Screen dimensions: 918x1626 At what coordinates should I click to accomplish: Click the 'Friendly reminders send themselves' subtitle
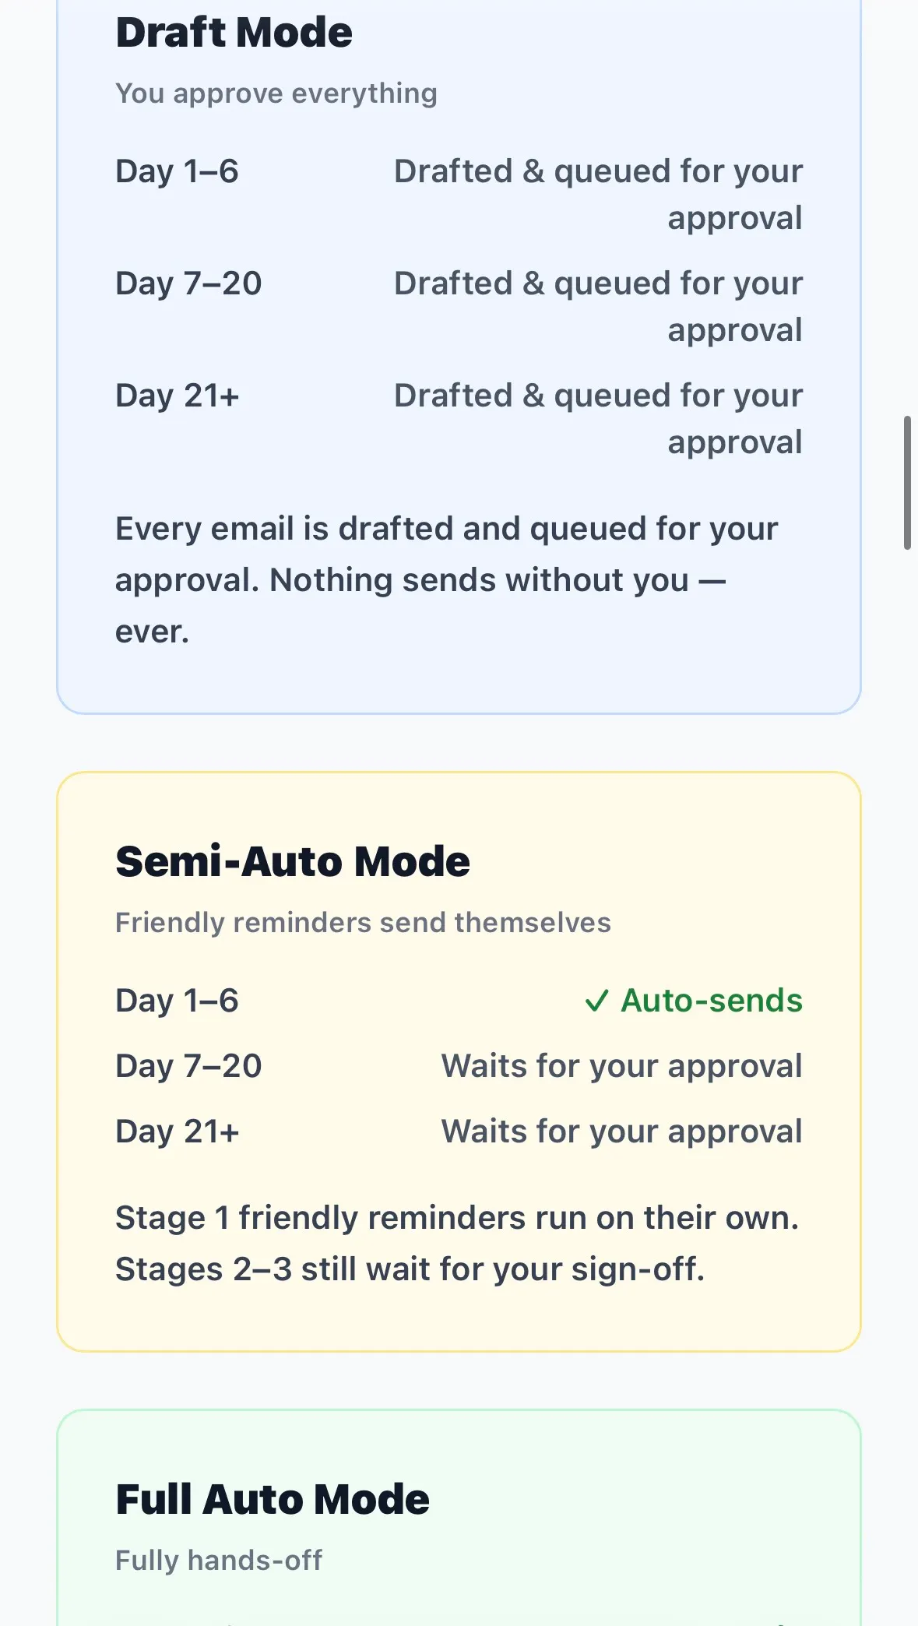click(363, 923)
